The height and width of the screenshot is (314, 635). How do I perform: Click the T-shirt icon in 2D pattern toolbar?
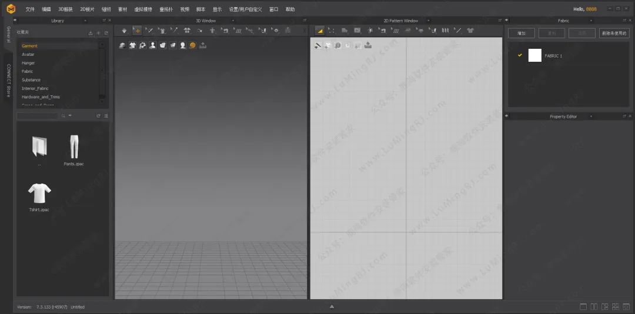[x=470, y=30]
